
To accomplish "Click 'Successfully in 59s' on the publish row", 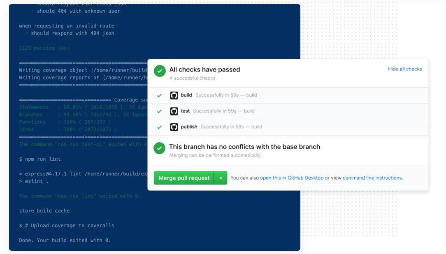I will (222, 127).
